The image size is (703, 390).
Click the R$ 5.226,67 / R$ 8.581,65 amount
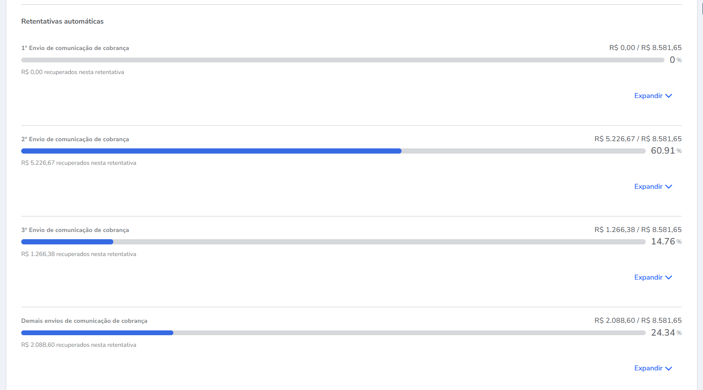(x=638, y=139)
